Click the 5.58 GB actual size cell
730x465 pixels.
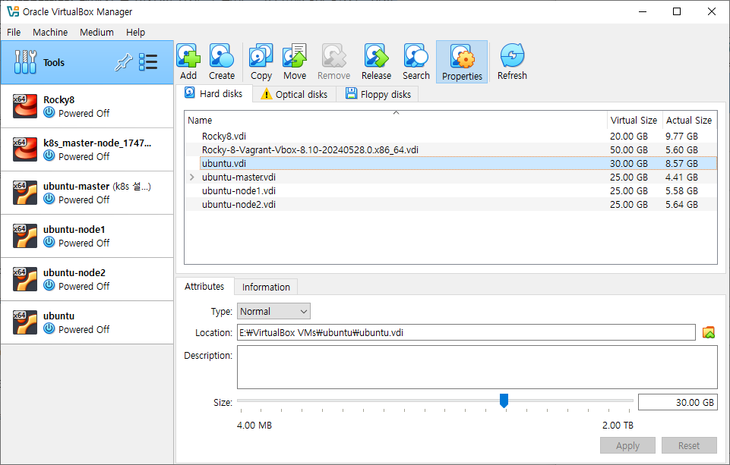click(x=681, y=191)
